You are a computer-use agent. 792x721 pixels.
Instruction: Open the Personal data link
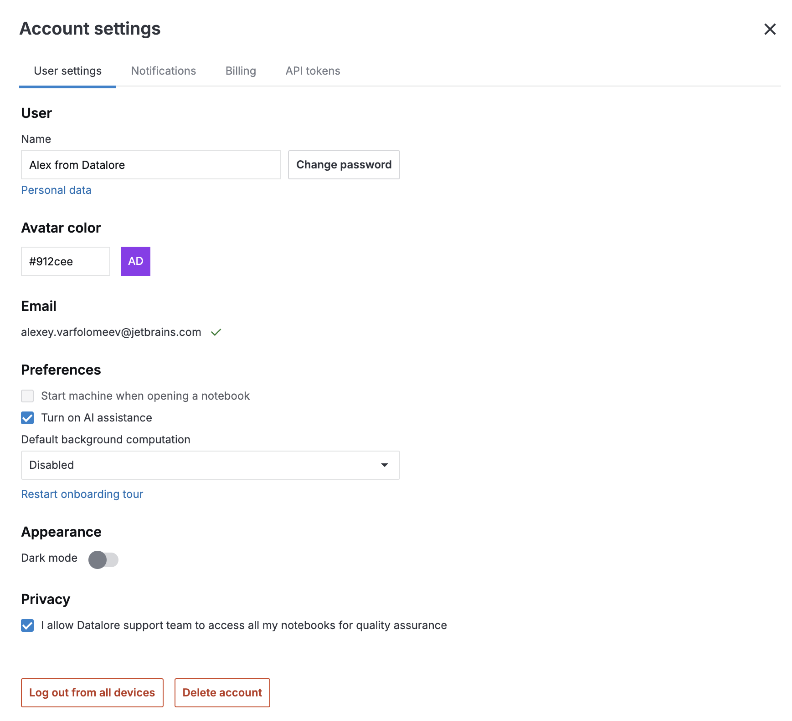coord(56,190)
